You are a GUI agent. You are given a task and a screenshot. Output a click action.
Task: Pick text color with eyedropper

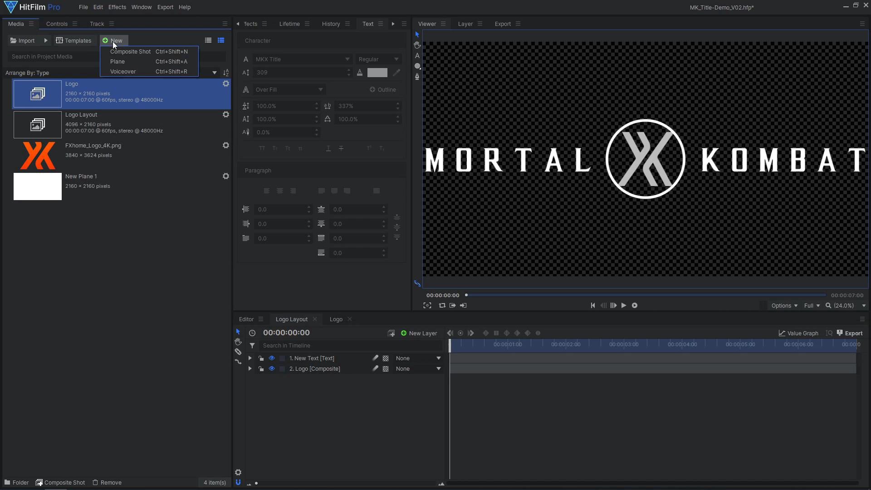pos(396,73)
